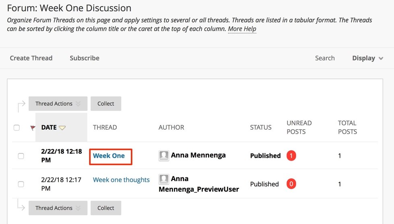Image resolution: width=394 pixels, height=224 pixels.
Task: Click Search in the action bar
Action: pos(325,58)
